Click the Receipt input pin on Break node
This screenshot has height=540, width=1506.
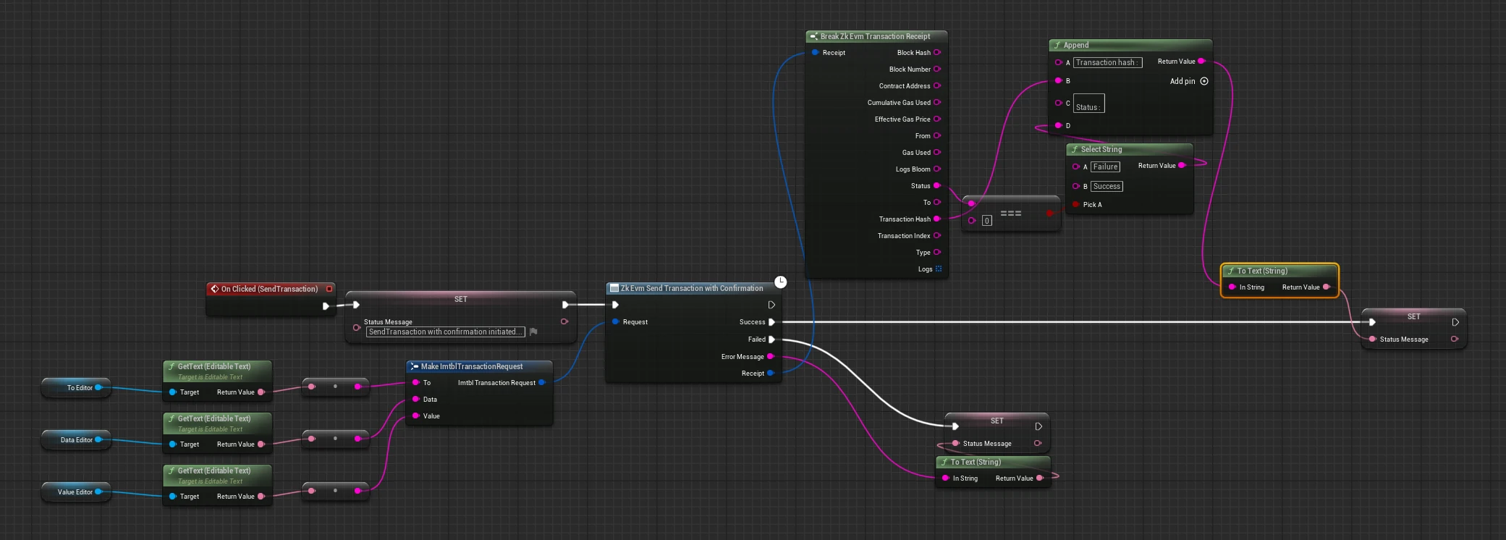(816, 53)
